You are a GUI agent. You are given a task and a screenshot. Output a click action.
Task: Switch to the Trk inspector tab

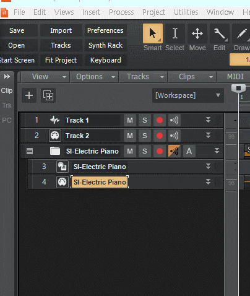pos(7,105)
